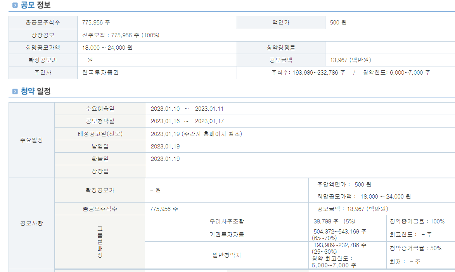
Task: Click '청약한도: 6,000~7,000 주' in 주간사 row
Action: pyautogui.click(x=396, y=73)
